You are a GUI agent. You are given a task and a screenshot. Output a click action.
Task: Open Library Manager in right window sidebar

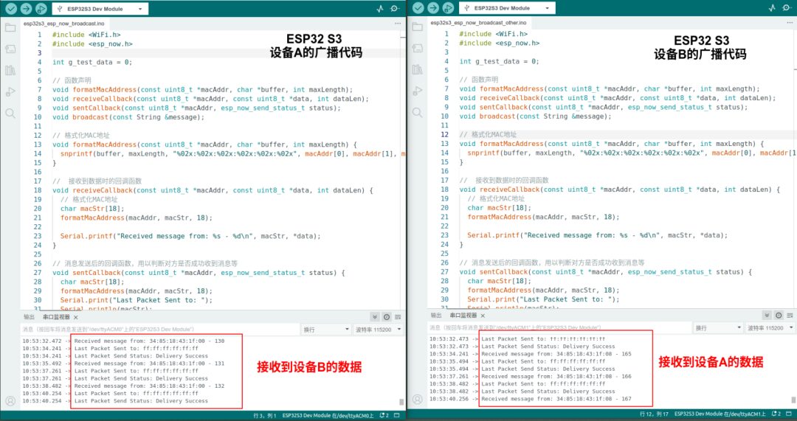click(417, 69)
